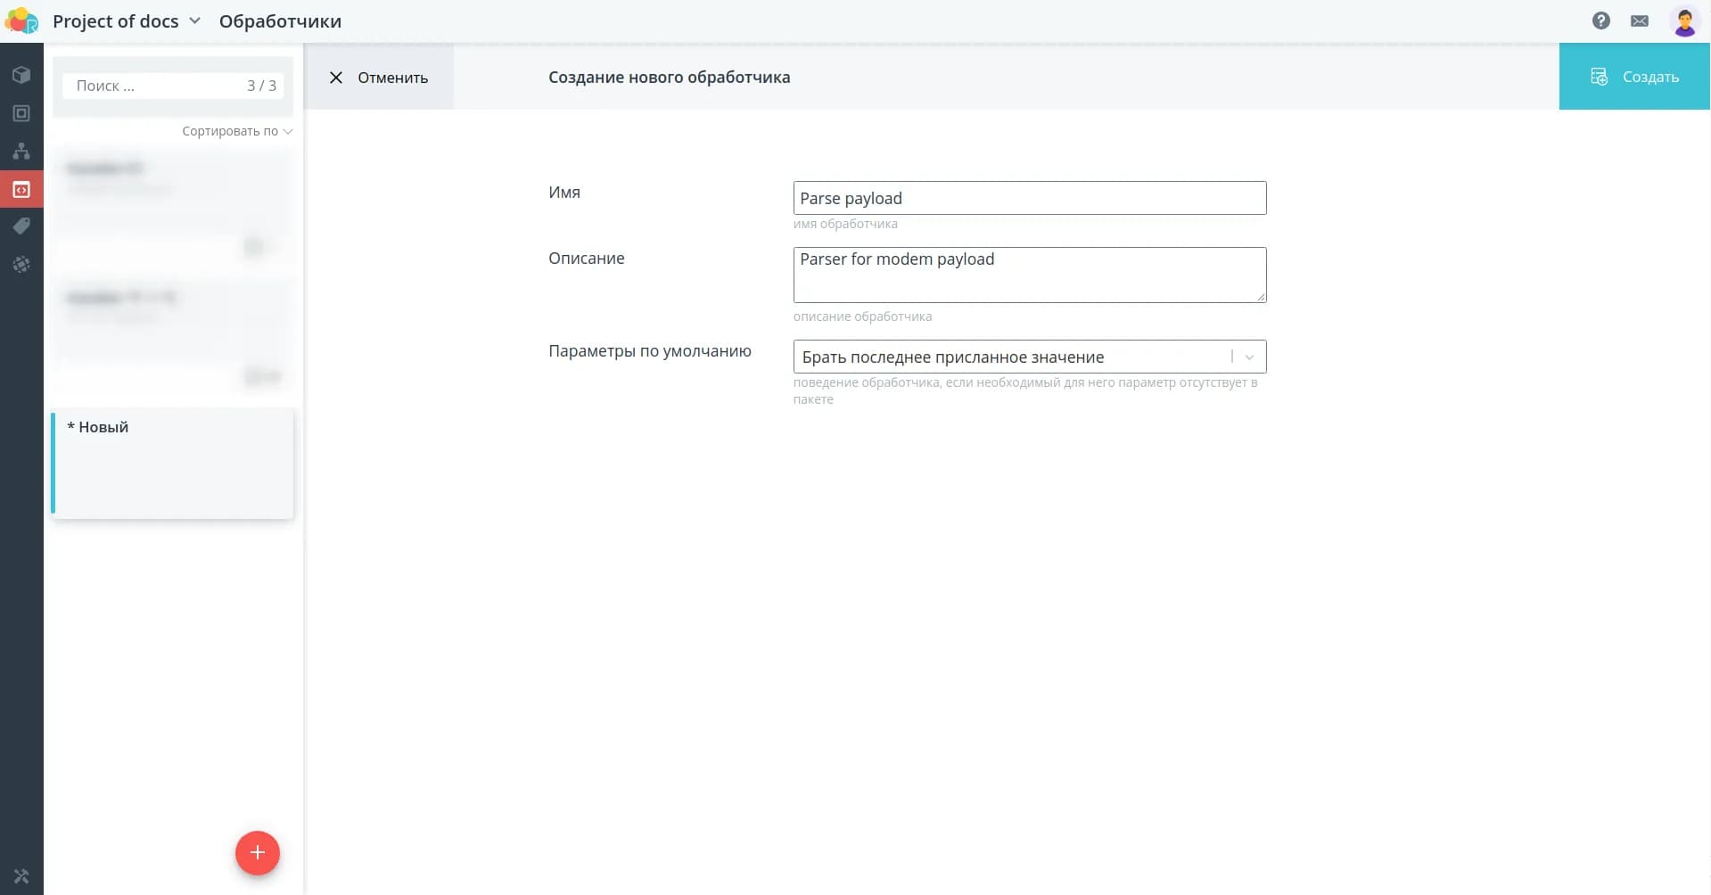Click the cube icon in the sidebar
This screenshot has height=895, width=1711.
point(21,75)
